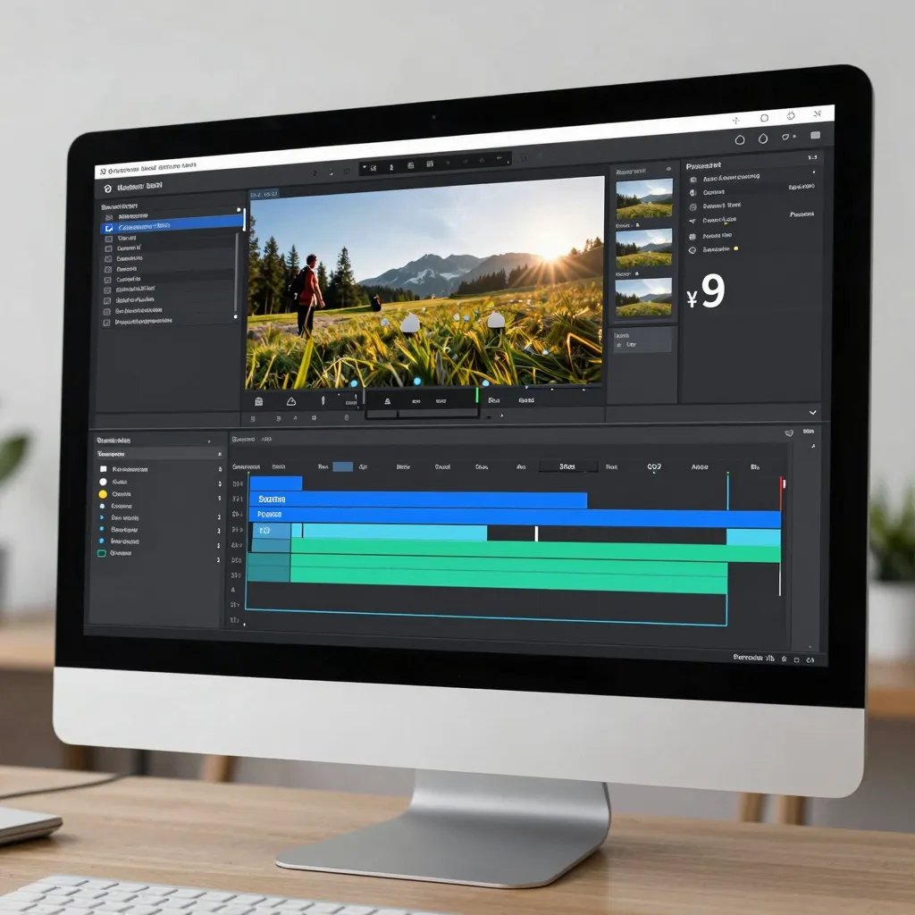915x915 pixels.
Task: Select the short blue clip on the first timeline track
Action: [x=276, y=483]
